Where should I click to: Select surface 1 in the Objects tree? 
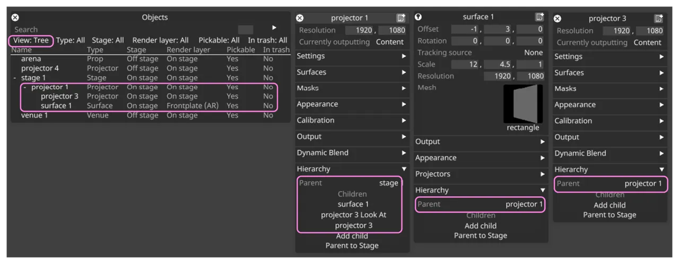point(56,106)
